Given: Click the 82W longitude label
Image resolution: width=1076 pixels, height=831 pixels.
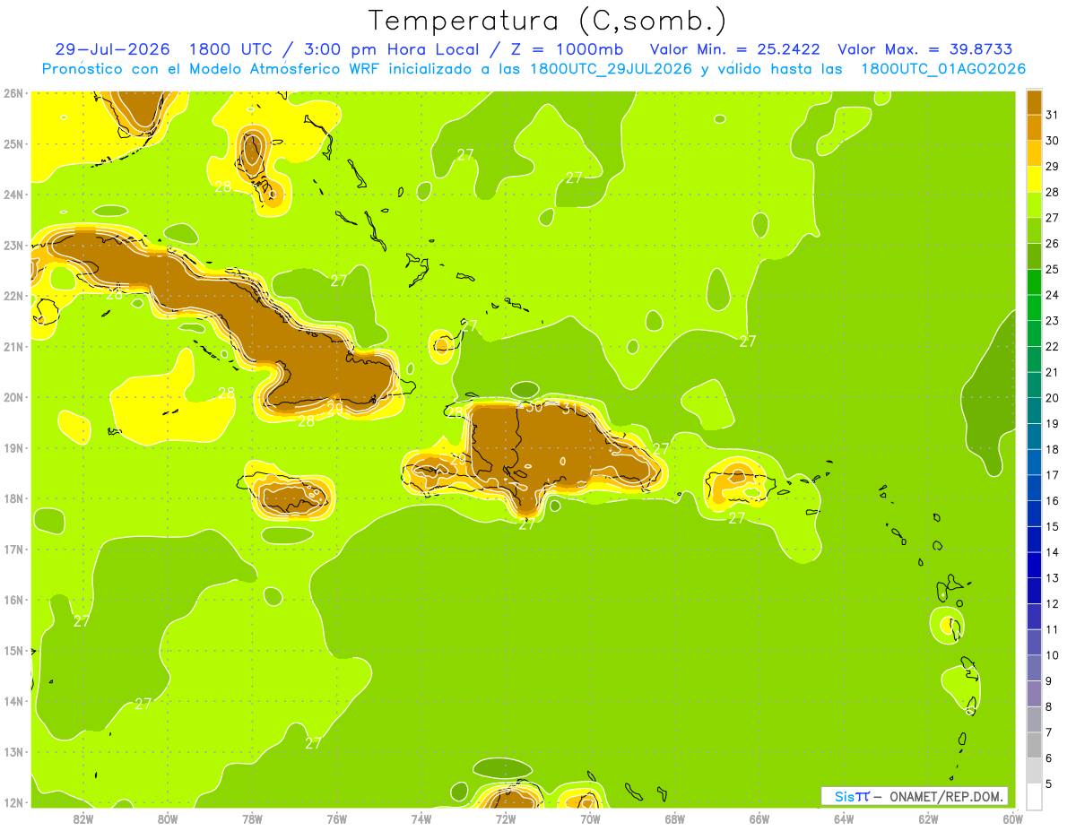Looking at the screenshot, I should 83,819.
